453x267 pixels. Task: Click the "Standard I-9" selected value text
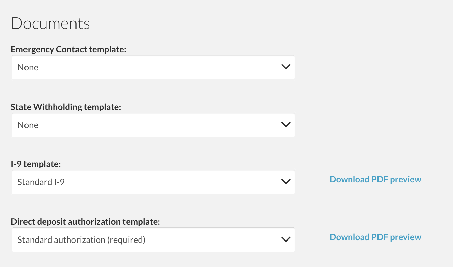pyautogui.click(x=41, y=182)
